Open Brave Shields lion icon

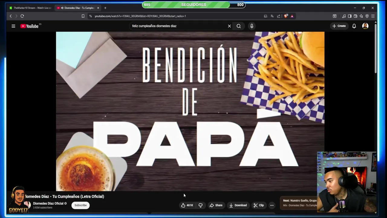point(286,16)
